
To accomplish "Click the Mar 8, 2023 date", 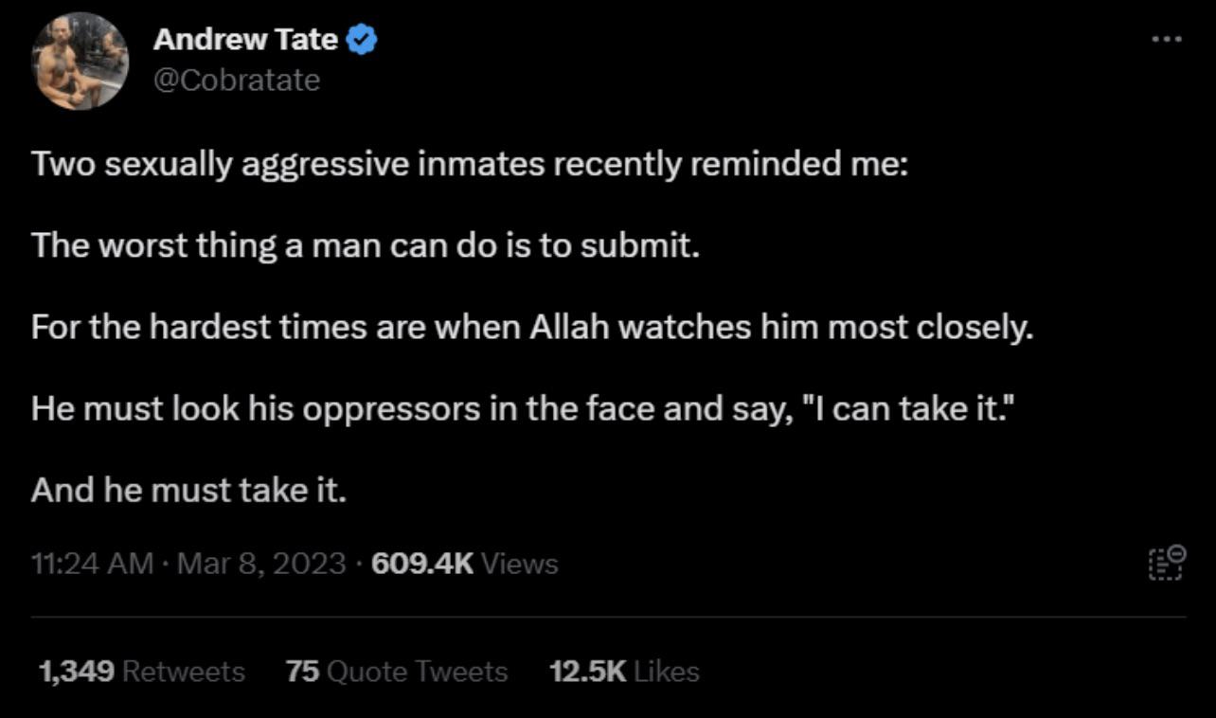I will coord(261,564).
